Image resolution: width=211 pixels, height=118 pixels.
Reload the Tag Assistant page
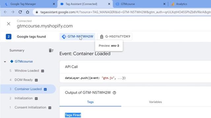(20, 12)
